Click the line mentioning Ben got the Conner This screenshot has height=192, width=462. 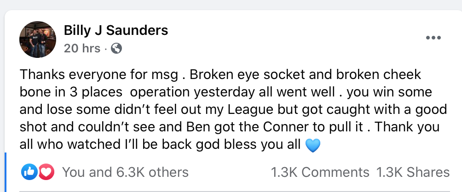coord(230,127)
